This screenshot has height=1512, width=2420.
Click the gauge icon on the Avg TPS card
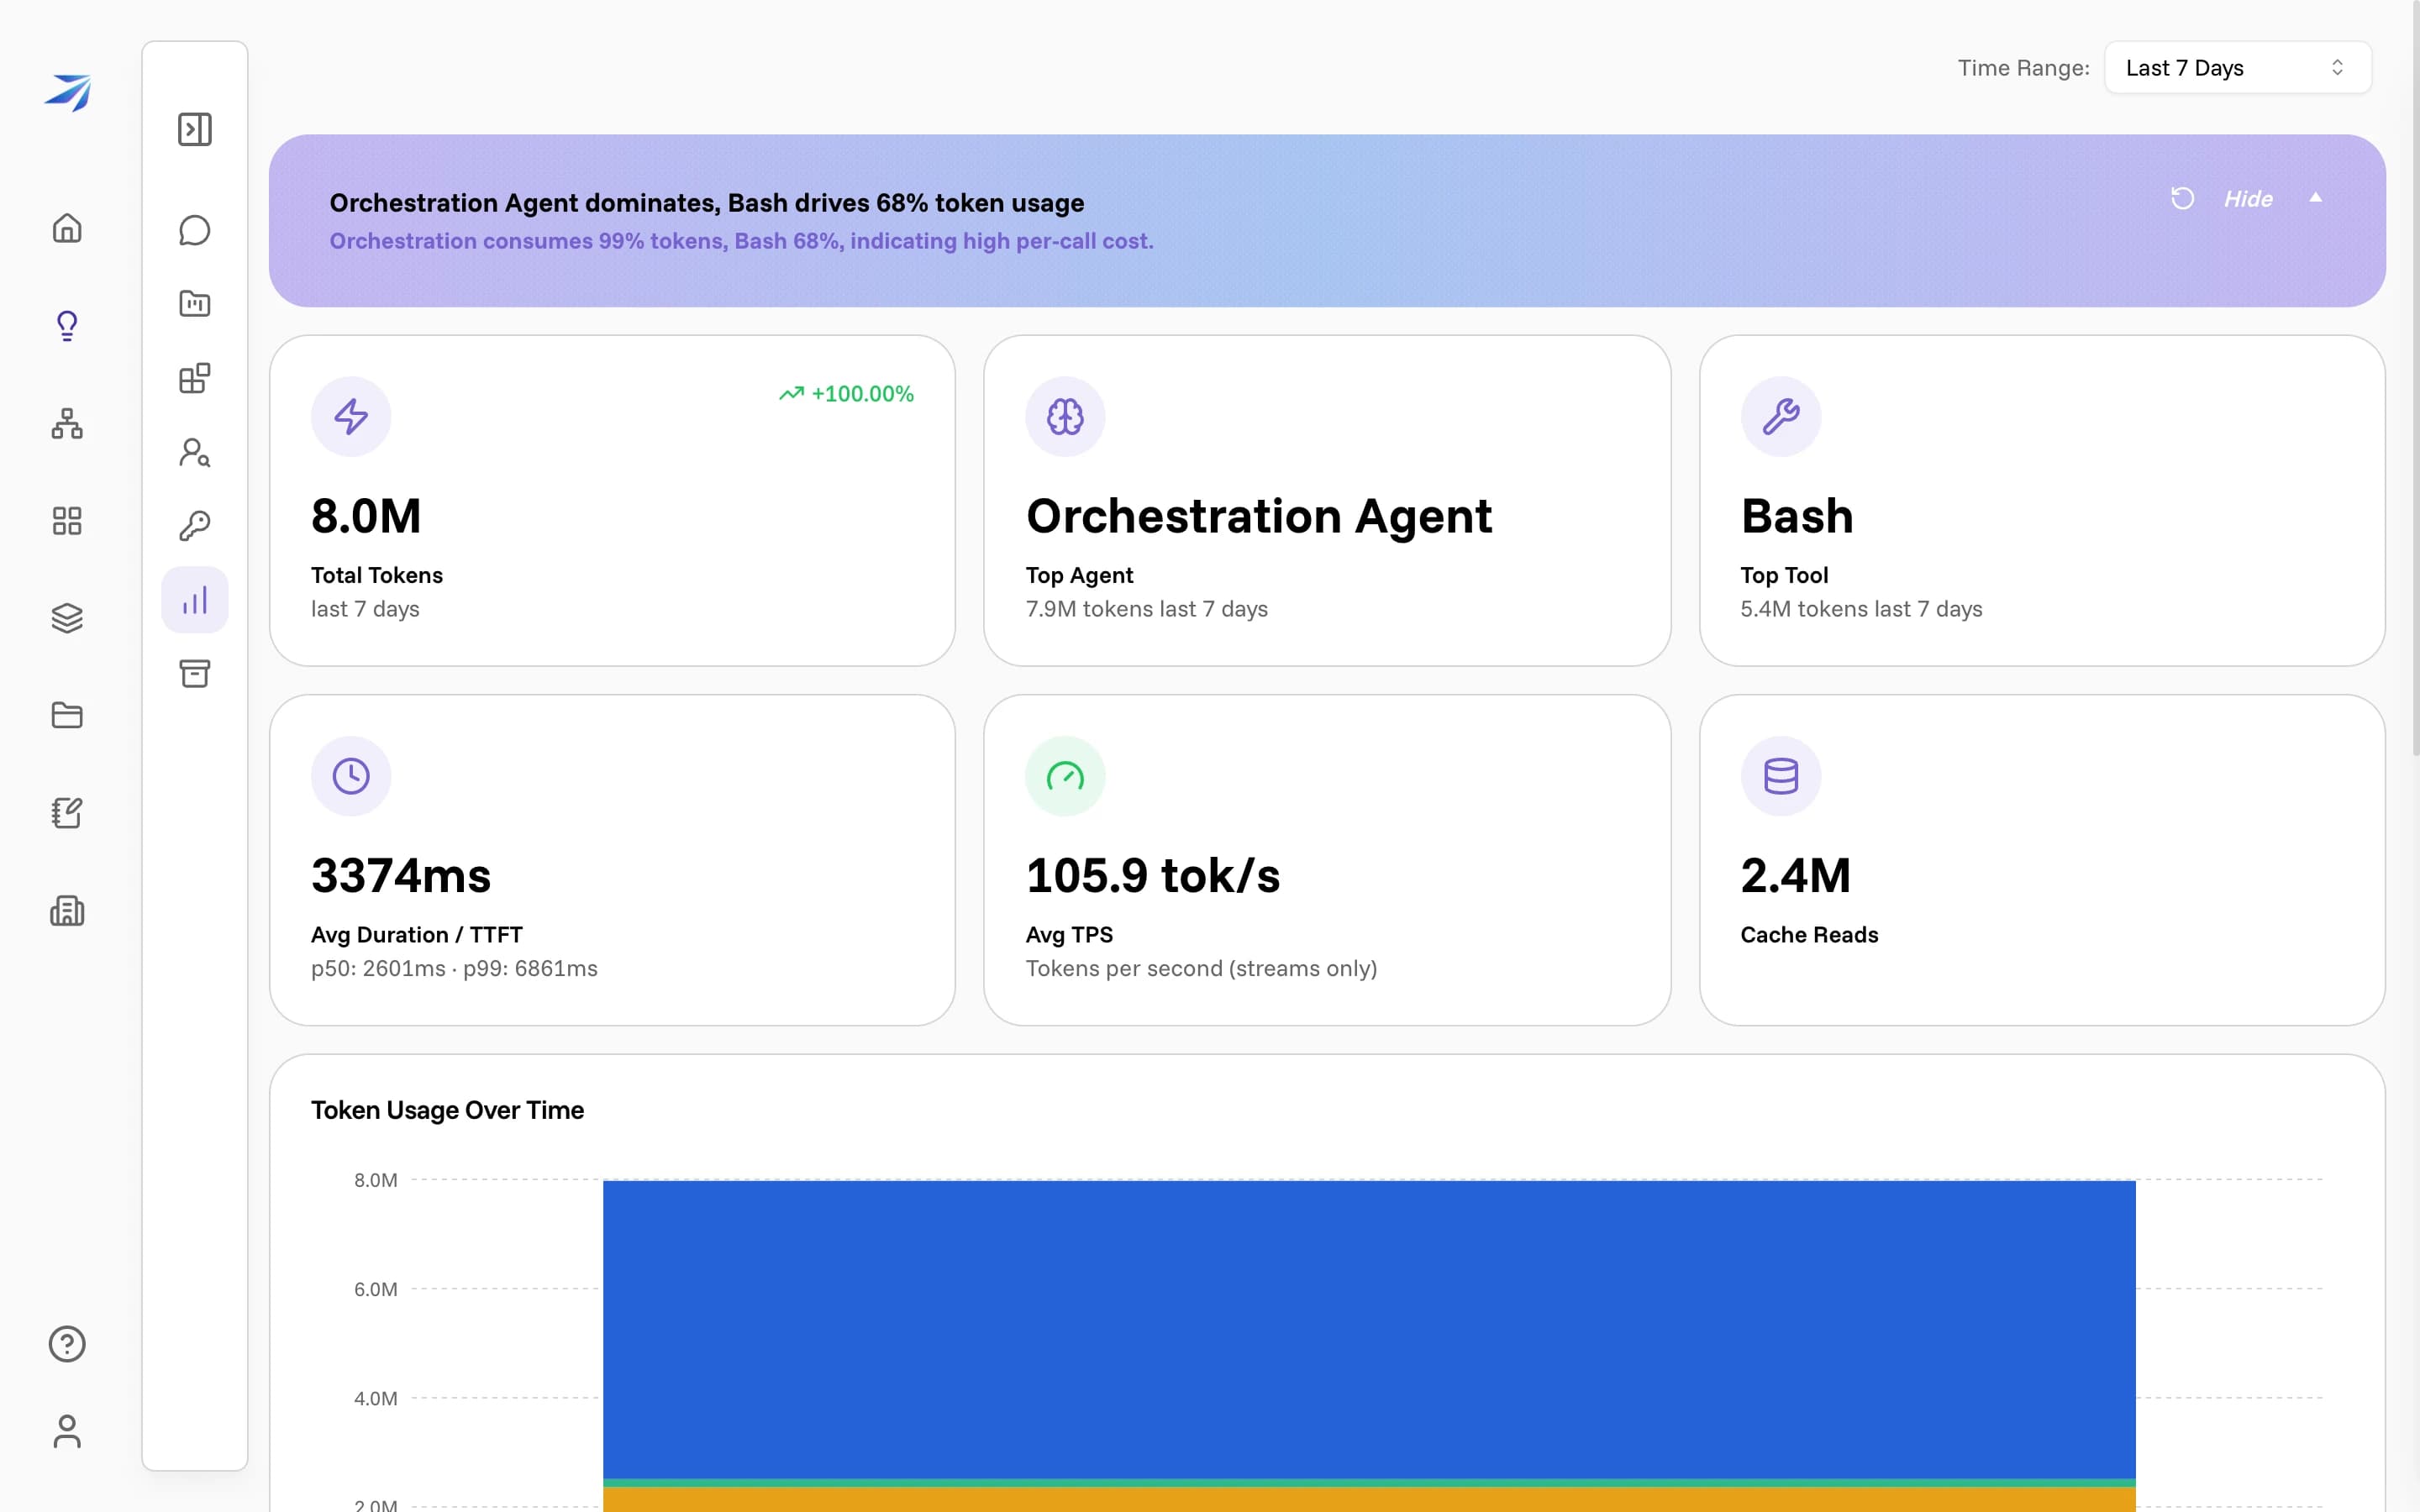[x=1065, y=776]
